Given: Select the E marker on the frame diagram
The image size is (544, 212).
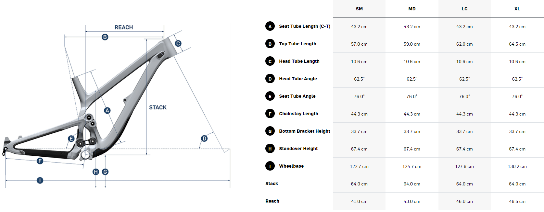Looking at the screenshot, I should [71, 139].
